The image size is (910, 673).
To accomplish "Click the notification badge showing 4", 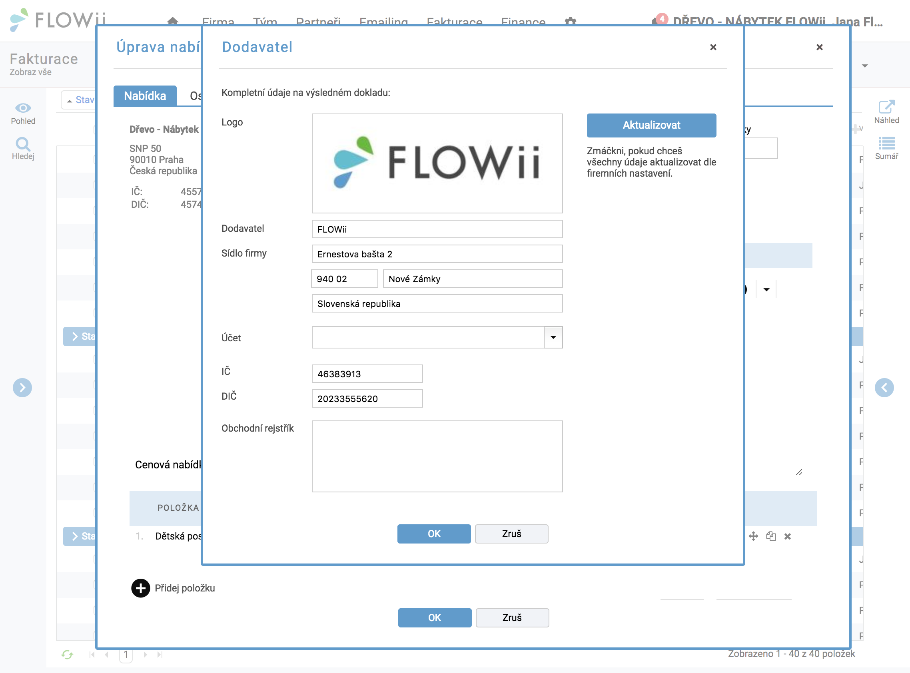I will pos(662,19).
